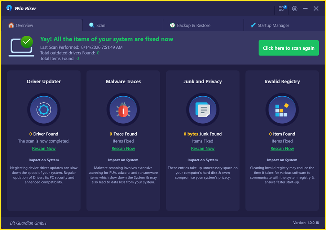Click the '0 bytes Junk Found' text
The image size is (326, 230).
[203, 134]
